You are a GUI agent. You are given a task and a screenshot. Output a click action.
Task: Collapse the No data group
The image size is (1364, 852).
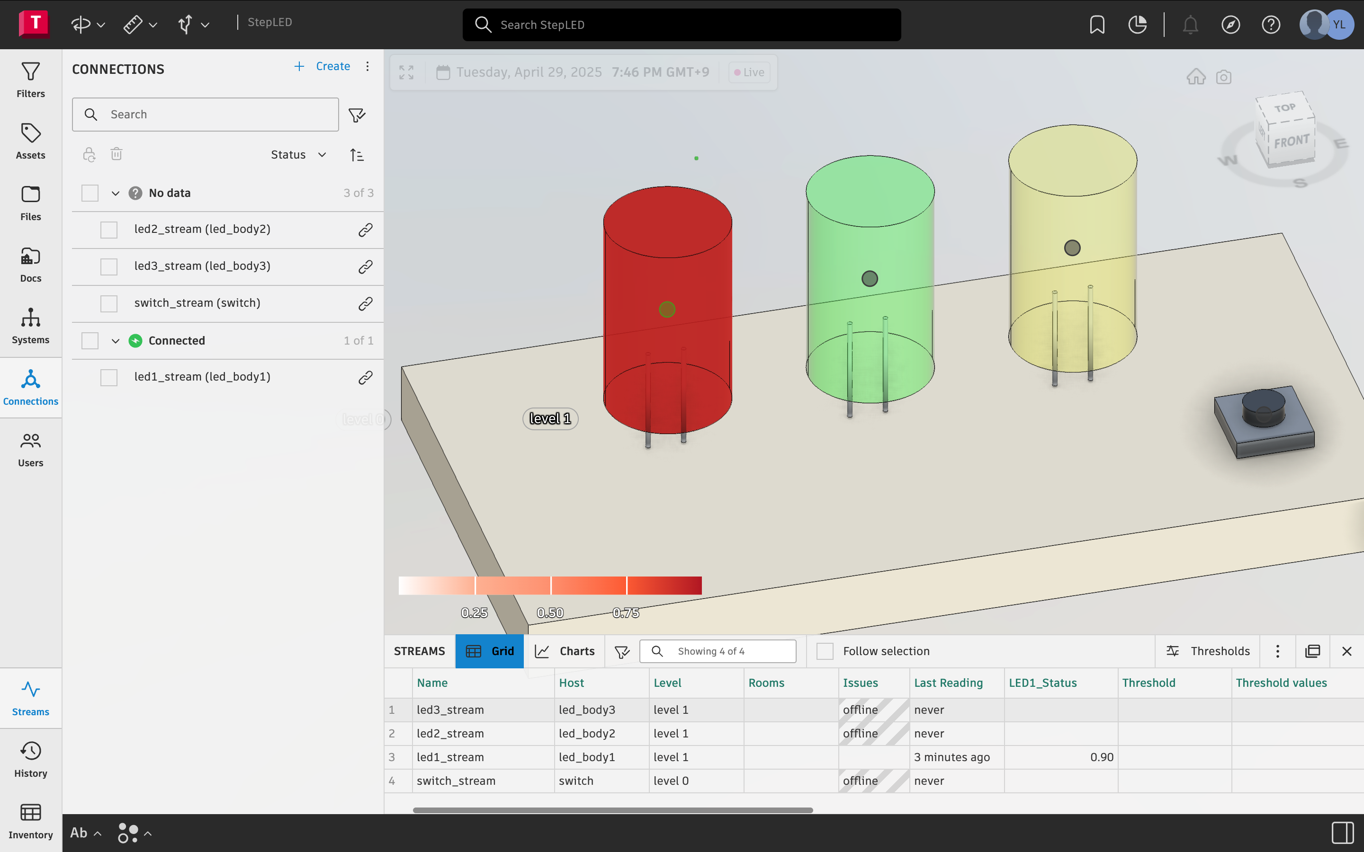[x=116, y=193]
